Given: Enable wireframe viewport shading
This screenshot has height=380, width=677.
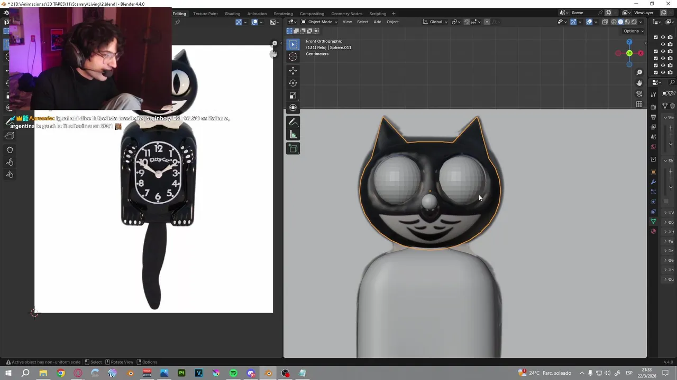Looking at the screenshot, I should (x=614, y=22).
